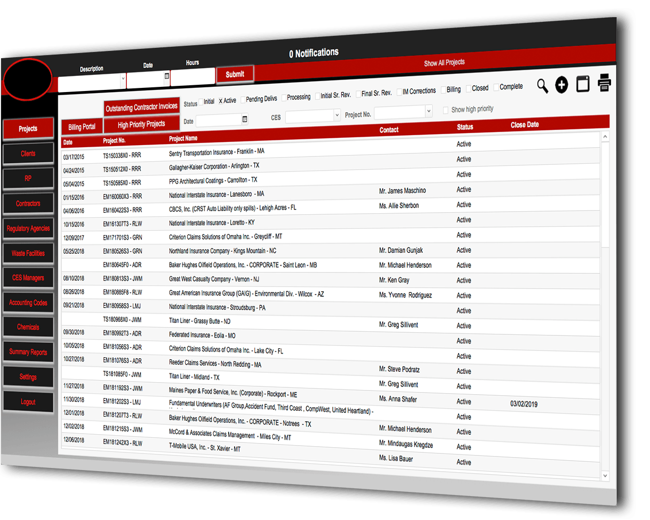Open the Clients sidebar section

point(28,154)
